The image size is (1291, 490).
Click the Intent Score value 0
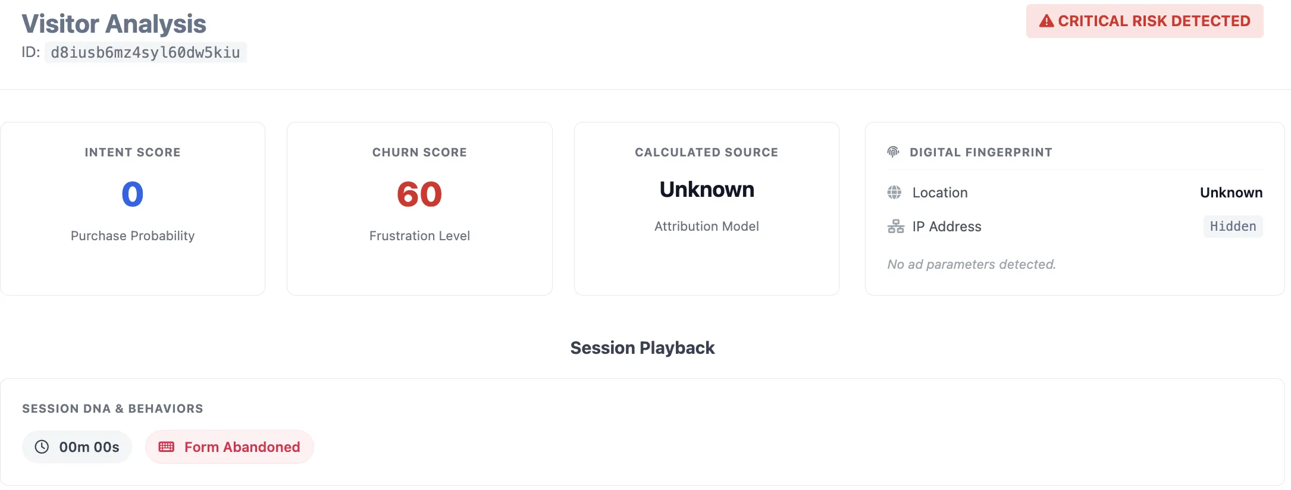pyautogui.click(x=133, y=194)
